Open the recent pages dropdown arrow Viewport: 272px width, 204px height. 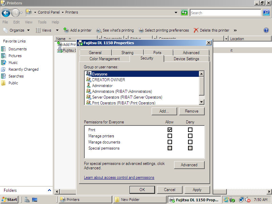click(21, 13)
